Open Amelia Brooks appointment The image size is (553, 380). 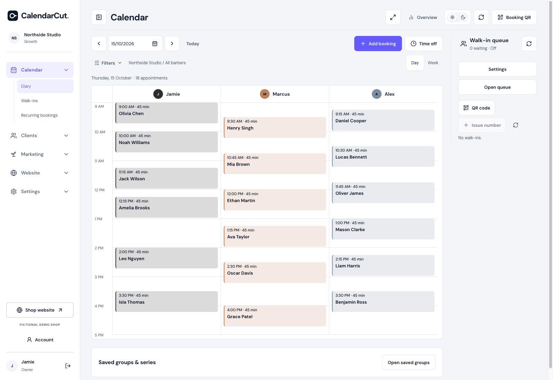(x=167, y=207)
